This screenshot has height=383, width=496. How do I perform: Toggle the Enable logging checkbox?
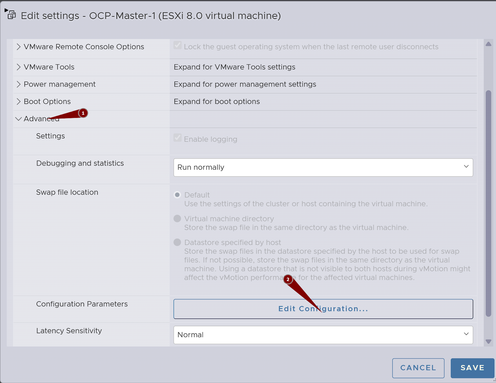point(178,138)
